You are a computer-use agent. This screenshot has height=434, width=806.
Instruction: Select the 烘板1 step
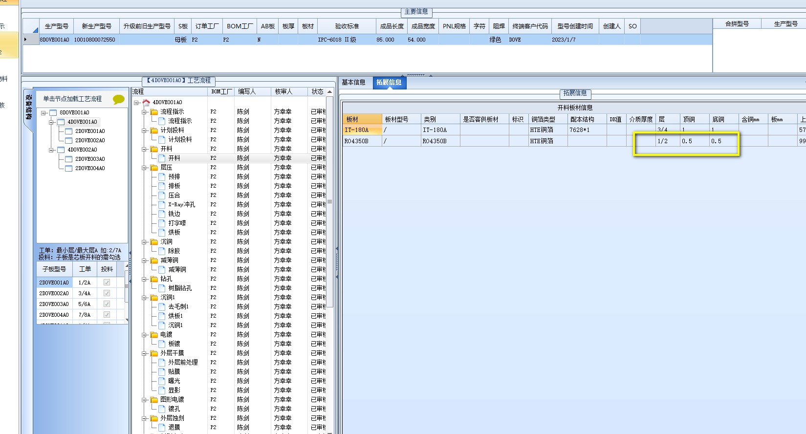tap(175, 316)
